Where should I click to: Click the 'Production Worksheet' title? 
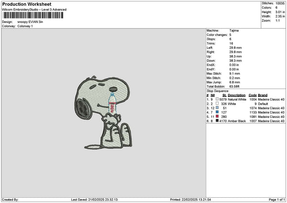coord(27,4)
